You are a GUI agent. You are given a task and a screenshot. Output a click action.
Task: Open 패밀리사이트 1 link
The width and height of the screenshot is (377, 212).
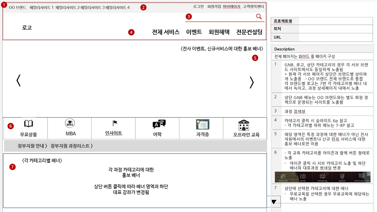42,7
